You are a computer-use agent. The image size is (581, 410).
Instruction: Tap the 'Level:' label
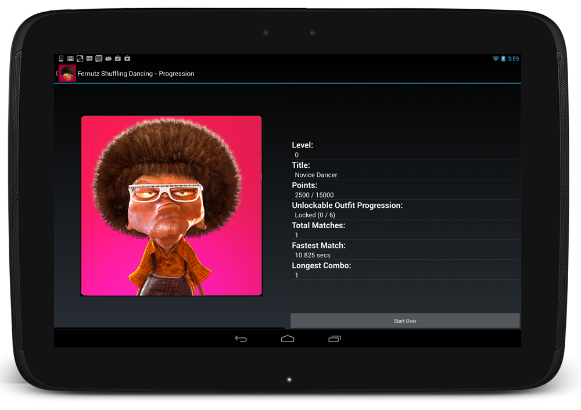(x=302, y=145)
